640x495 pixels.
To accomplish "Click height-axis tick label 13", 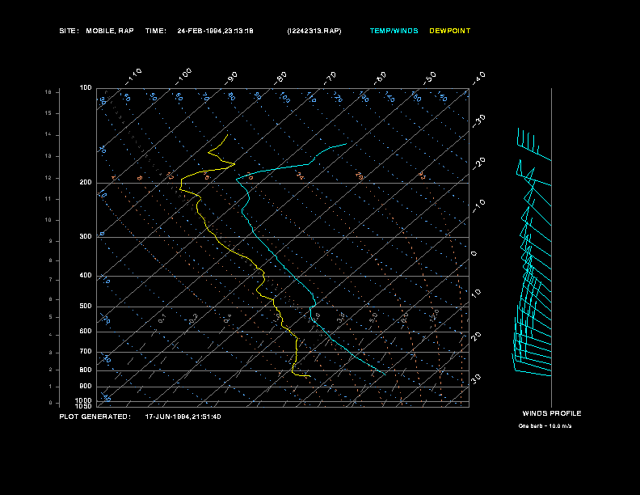I will point(48,156).
